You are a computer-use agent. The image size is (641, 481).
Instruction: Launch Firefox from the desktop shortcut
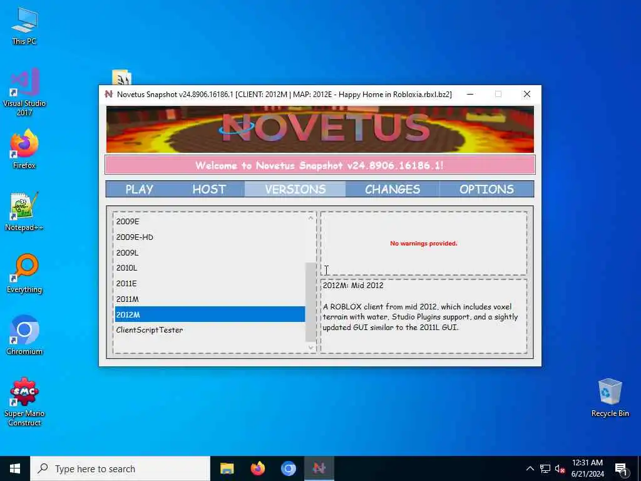[x=24, y=148]
